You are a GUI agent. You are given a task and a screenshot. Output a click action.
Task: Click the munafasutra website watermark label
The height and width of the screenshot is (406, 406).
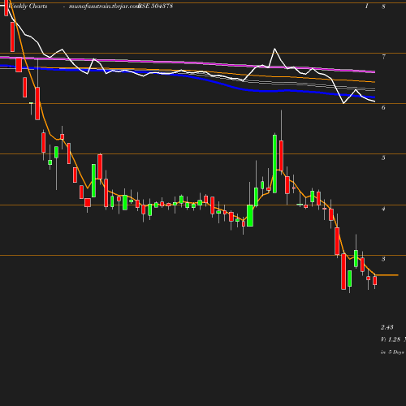104,6
